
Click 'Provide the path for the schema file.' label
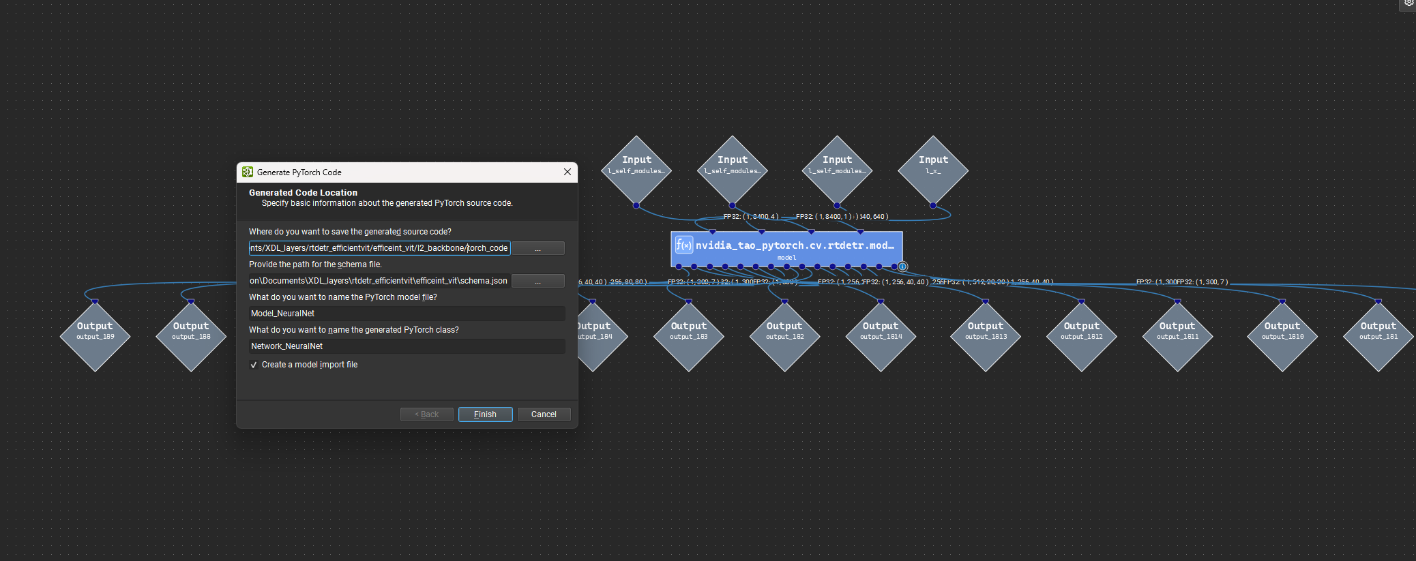point(315,264)
